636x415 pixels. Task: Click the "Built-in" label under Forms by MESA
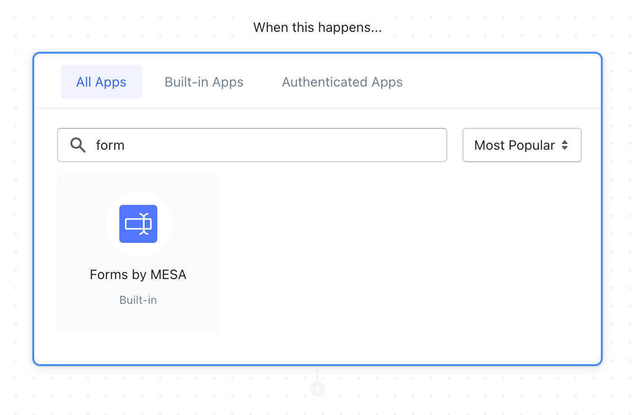click(138, 300)
